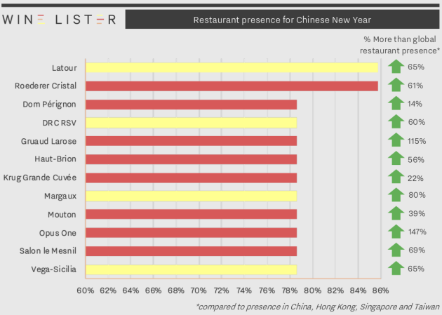Select the red Roederer Cristal bar

point(232,86)
